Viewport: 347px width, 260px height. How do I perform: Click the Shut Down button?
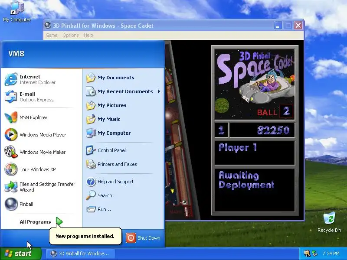[x=143, y=238]
